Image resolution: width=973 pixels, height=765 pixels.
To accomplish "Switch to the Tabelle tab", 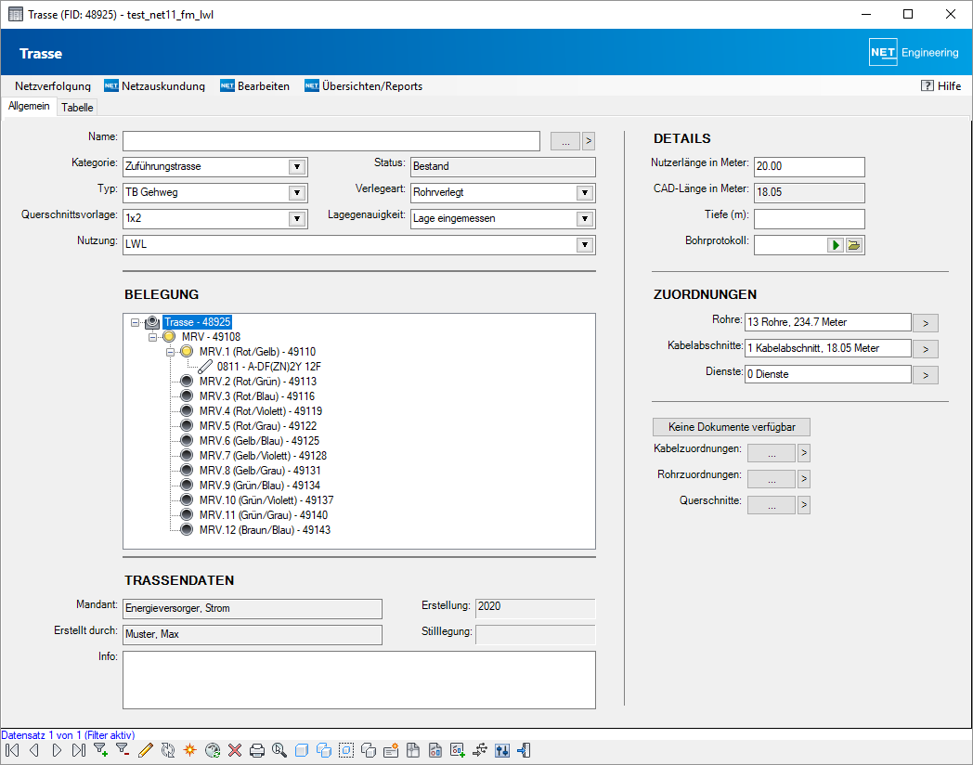I will point(77,108).
